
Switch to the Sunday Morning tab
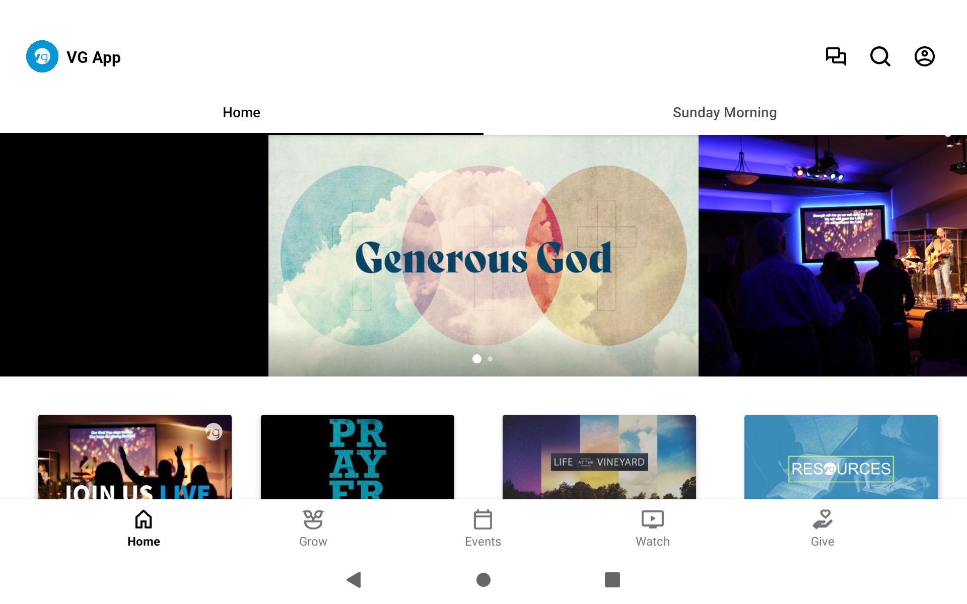click(725, 113)
